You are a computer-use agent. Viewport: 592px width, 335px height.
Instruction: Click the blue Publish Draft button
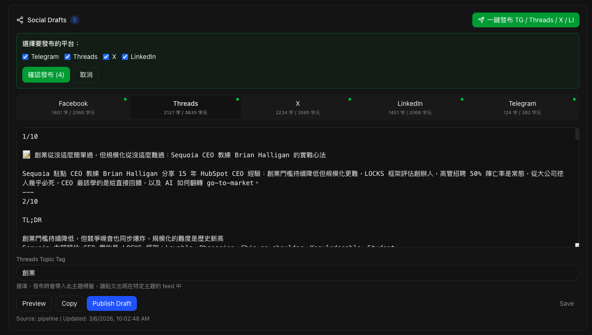coord(111,303)
